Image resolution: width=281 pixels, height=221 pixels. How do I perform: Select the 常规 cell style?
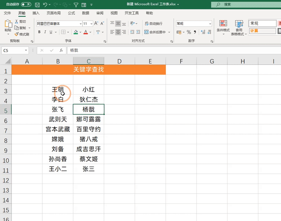pyautogui.click(x=263, y=23)
